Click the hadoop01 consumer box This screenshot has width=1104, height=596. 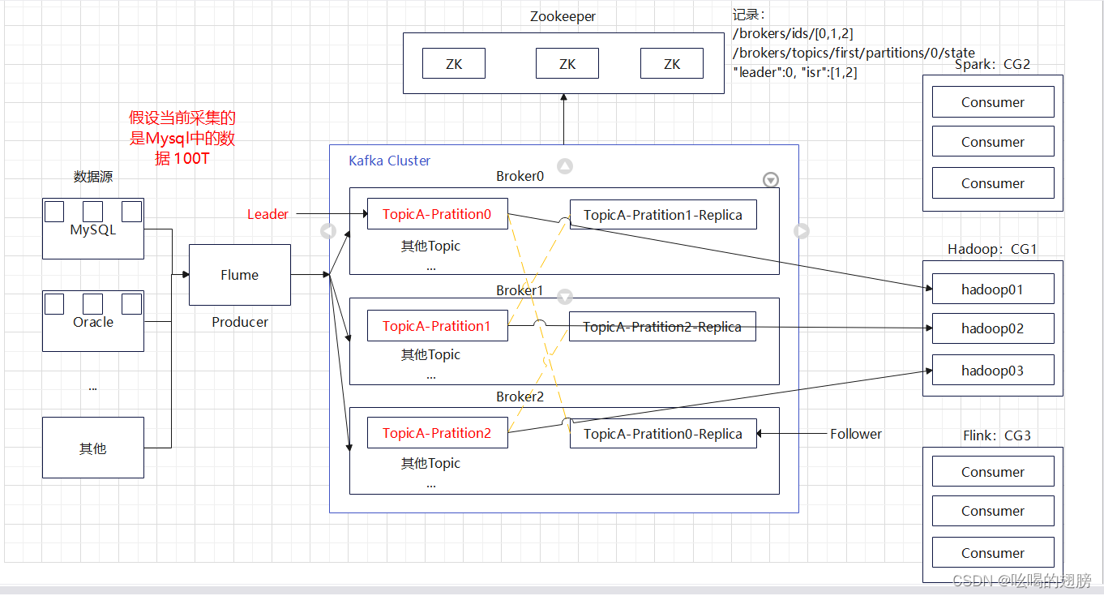993,289
